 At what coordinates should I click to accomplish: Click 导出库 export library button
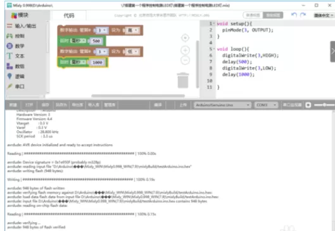[x=77, y=105]
